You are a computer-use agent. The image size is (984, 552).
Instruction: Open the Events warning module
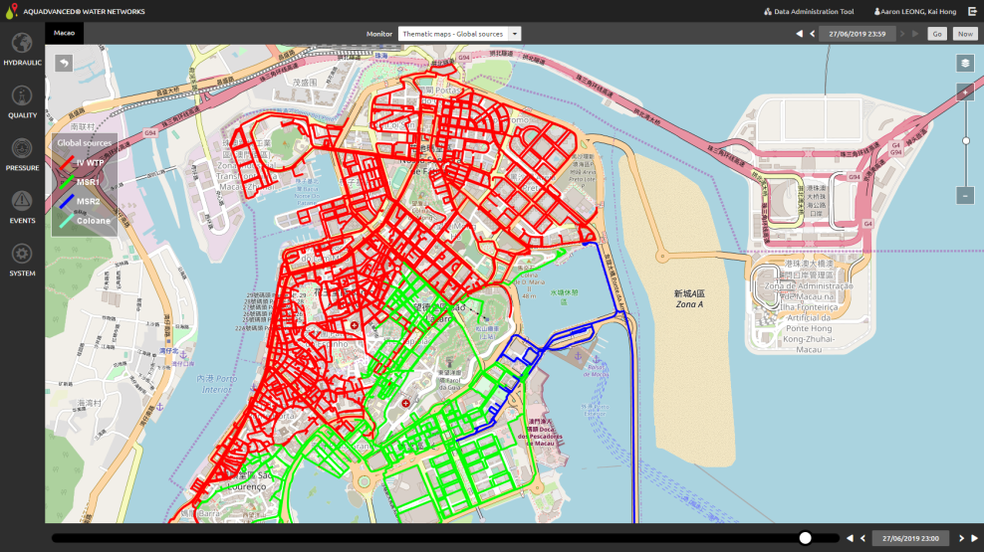22,206
